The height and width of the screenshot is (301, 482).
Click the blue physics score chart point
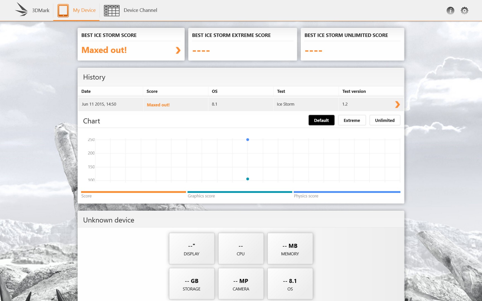247,140
